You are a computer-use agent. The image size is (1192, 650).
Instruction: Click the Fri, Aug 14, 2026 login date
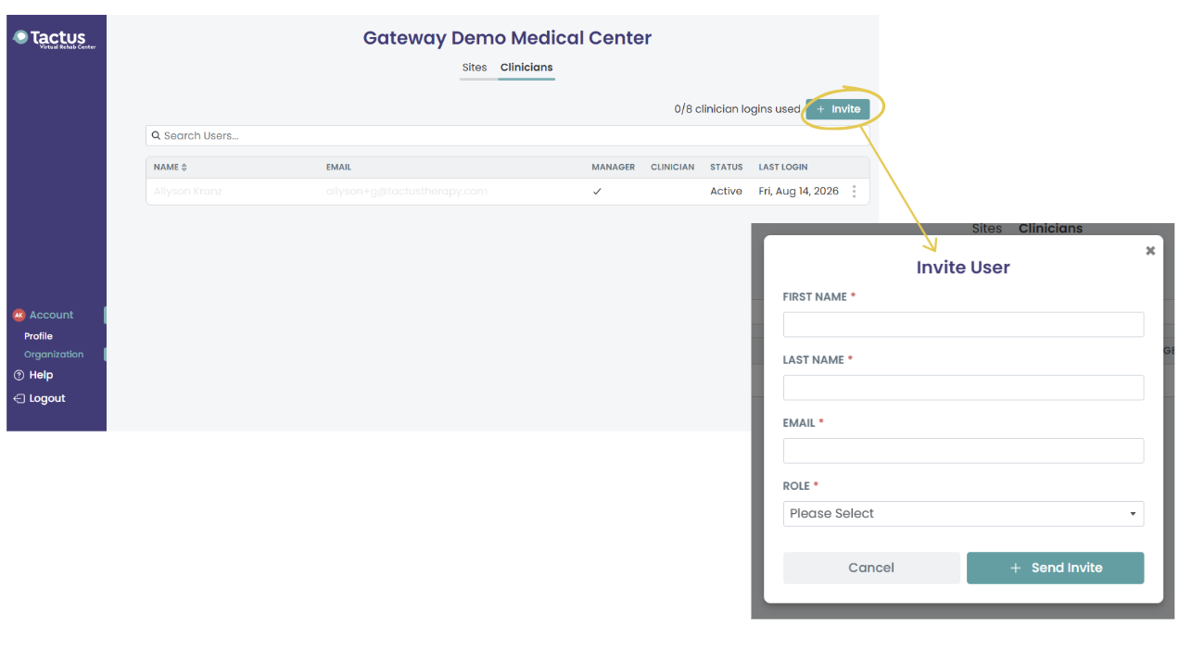click(x=798, y=192)
